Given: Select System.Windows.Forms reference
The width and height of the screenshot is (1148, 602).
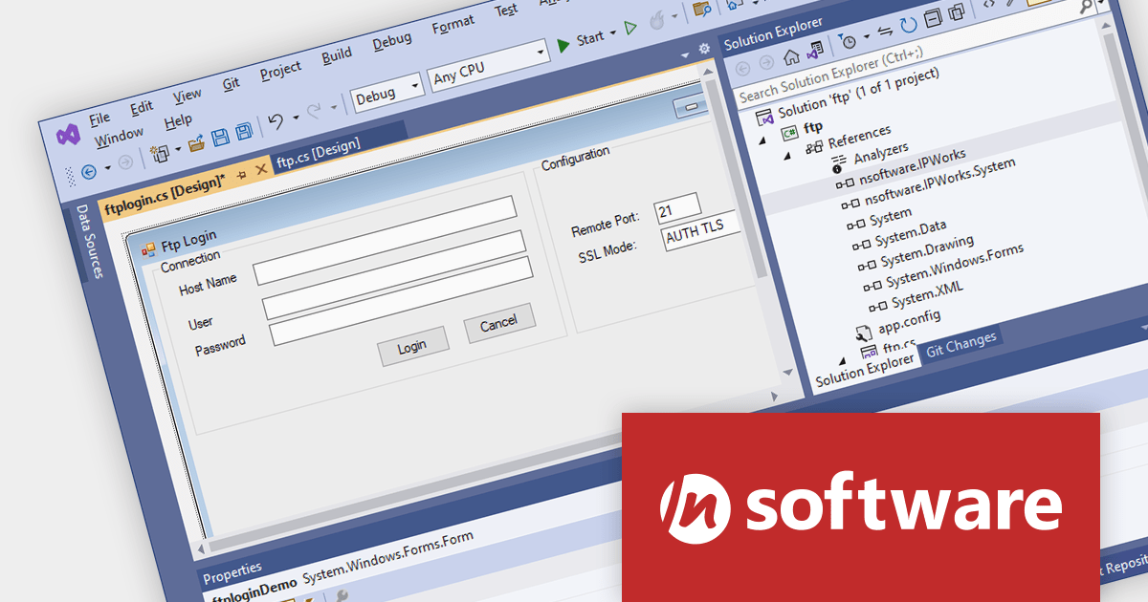Looking at the screenshot, I should point(955,264).
